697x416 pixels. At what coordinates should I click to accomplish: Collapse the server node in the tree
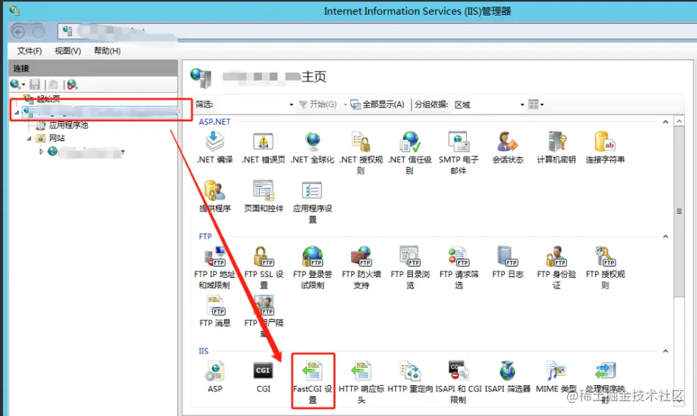click(x=17, y=112)
